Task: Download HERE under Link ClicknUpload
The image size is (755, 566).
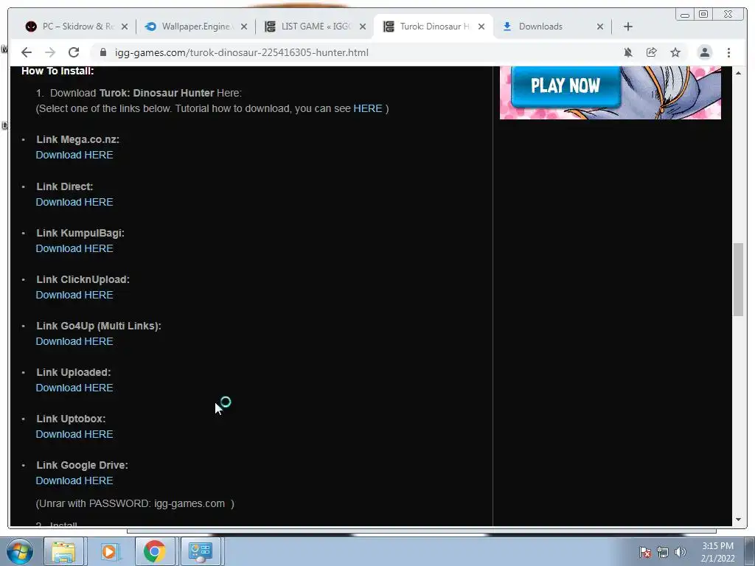Action: tap(74, 295)
